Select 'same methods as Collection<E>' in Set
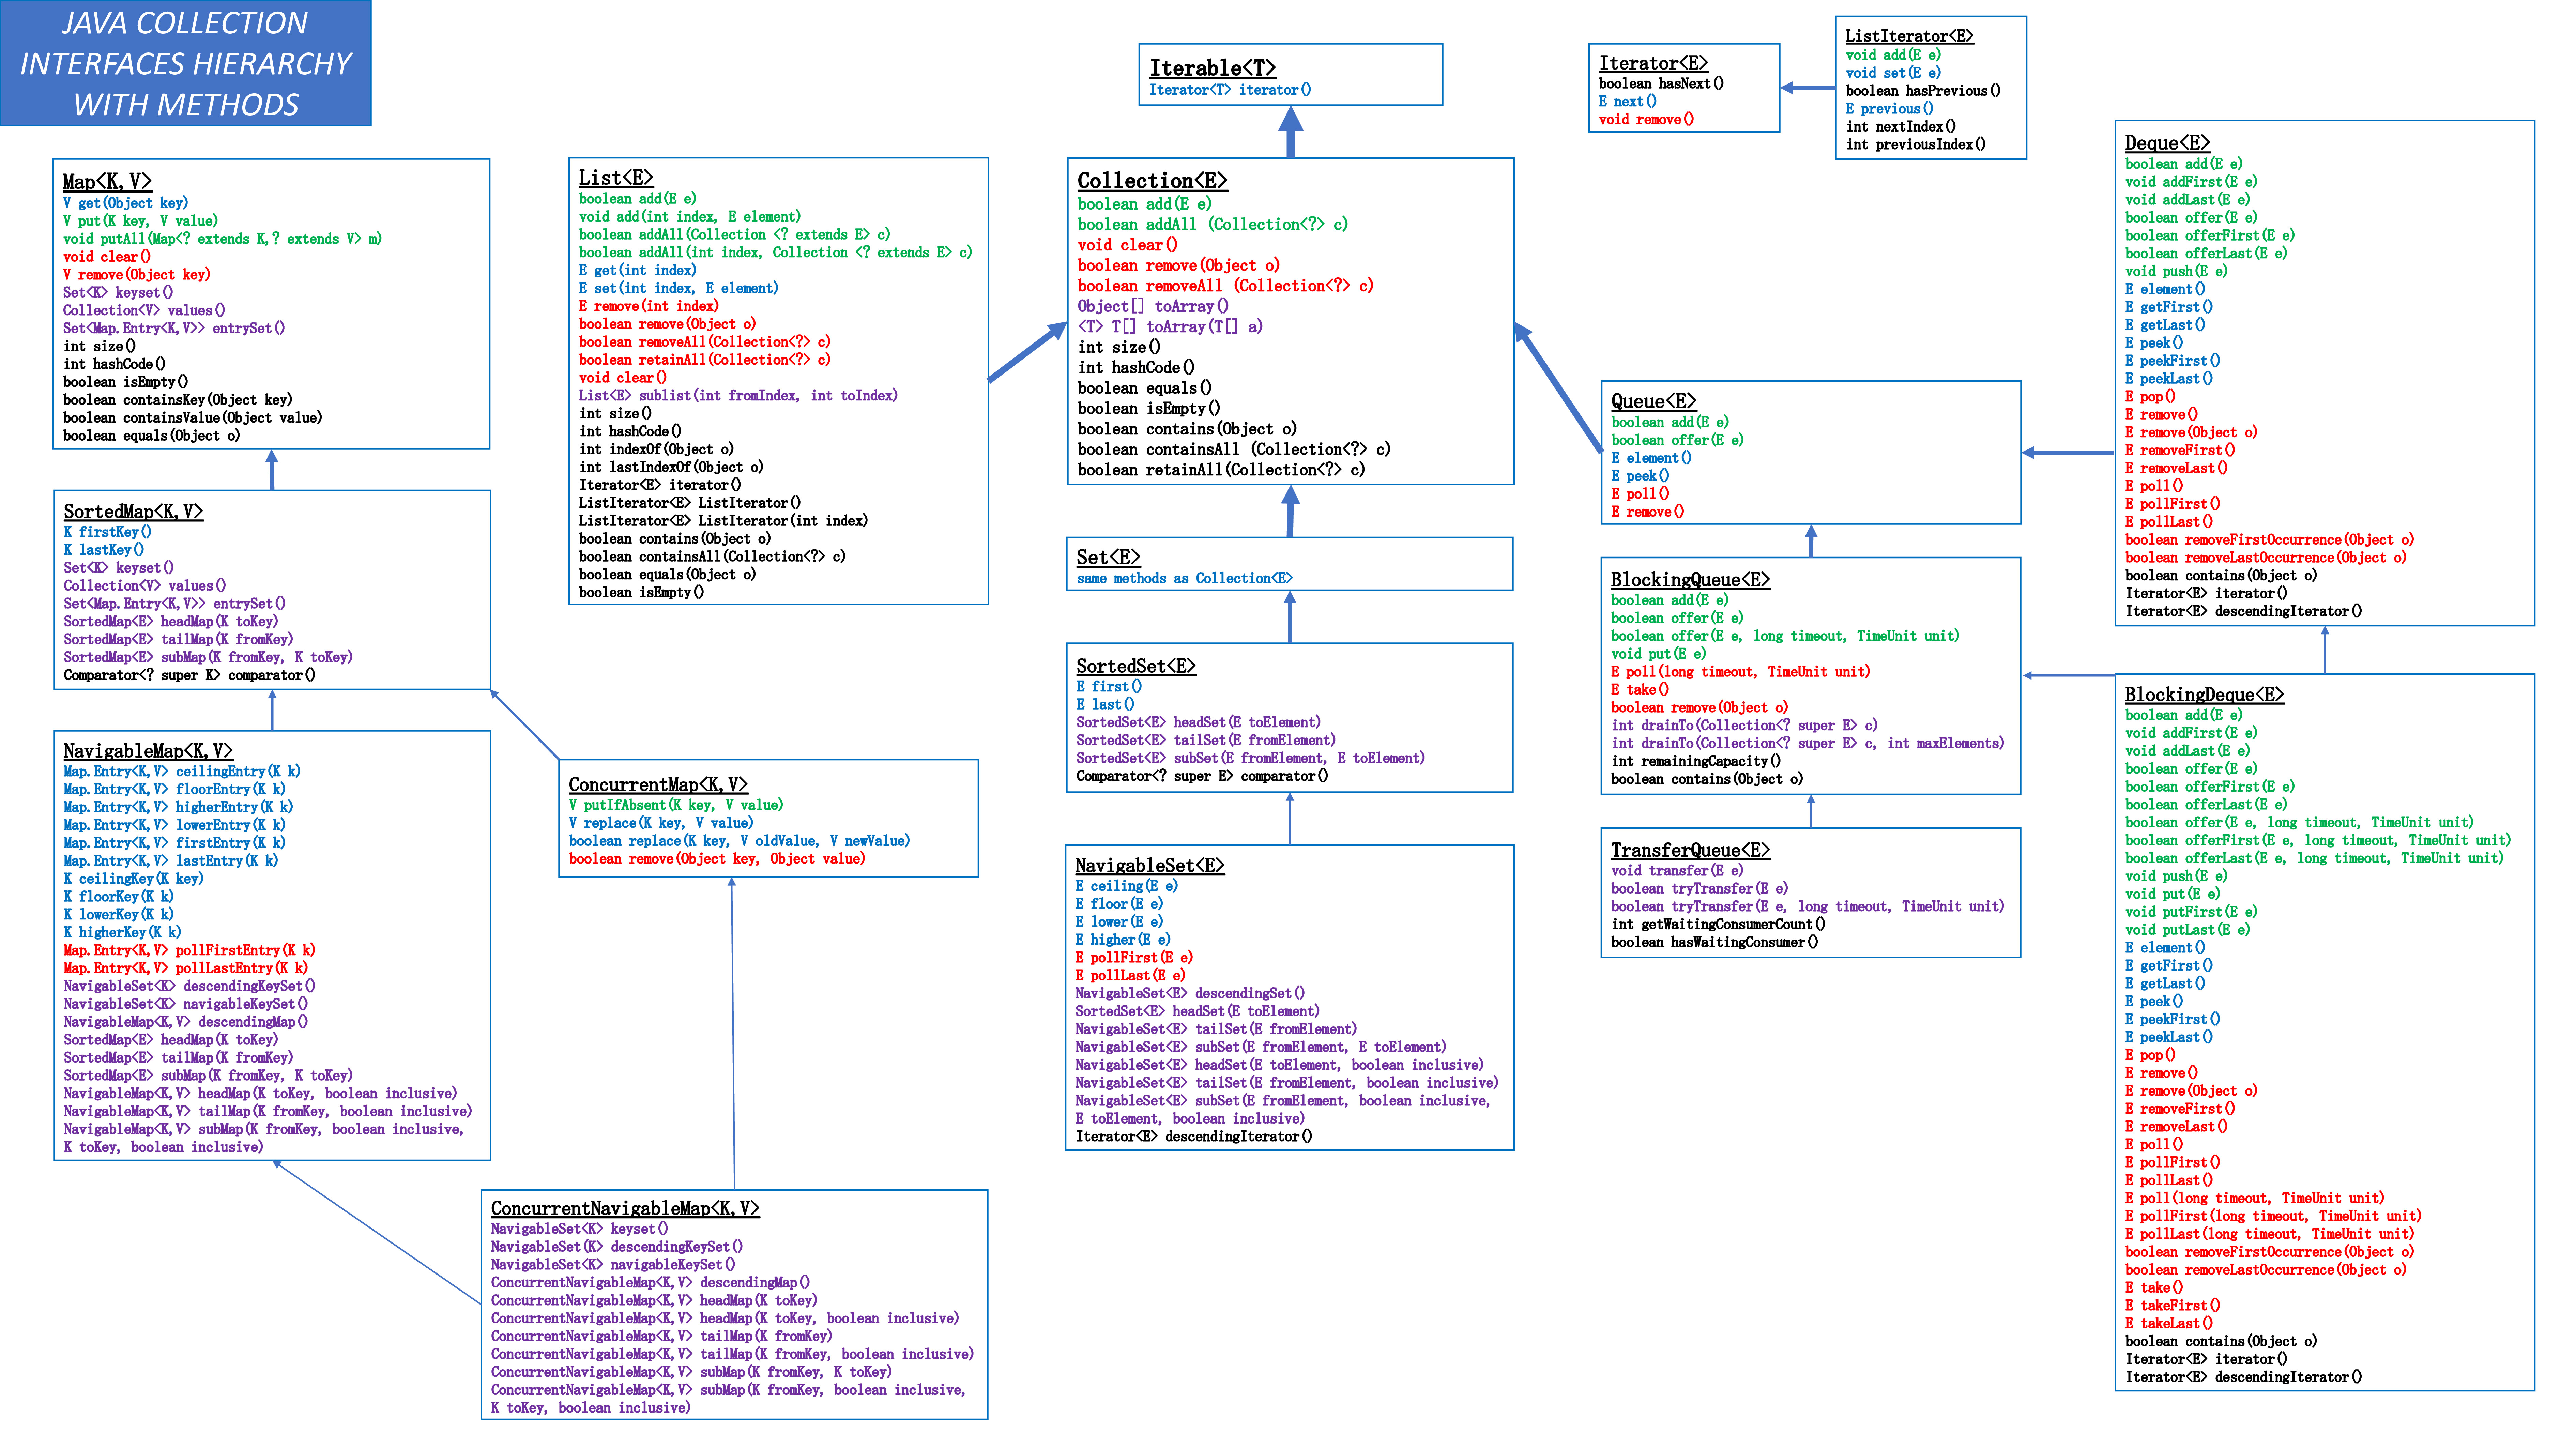This screenshot has height=1449, width=2576. pyautogui.click(x=1184, y=579)
